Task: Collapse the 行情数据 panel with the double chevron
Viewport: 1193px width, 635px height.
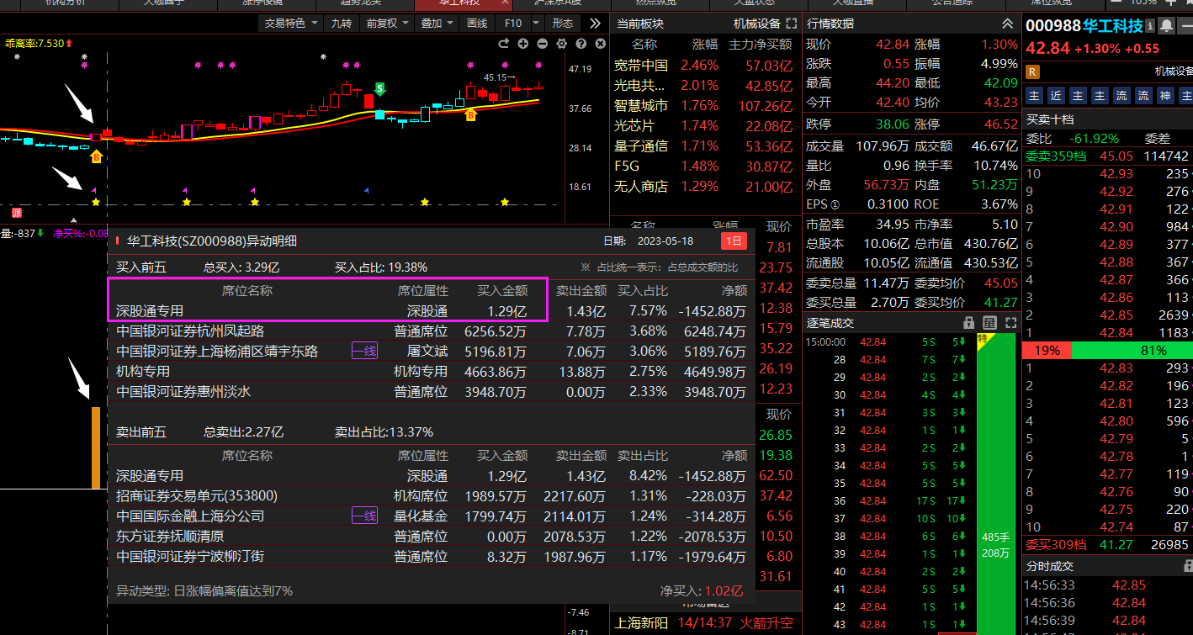Action: (1007, 24)
